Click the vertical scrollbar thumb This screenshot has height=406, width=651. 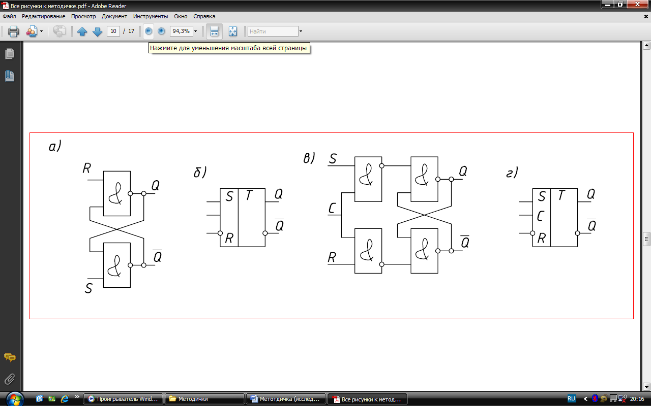click(646, 239)
